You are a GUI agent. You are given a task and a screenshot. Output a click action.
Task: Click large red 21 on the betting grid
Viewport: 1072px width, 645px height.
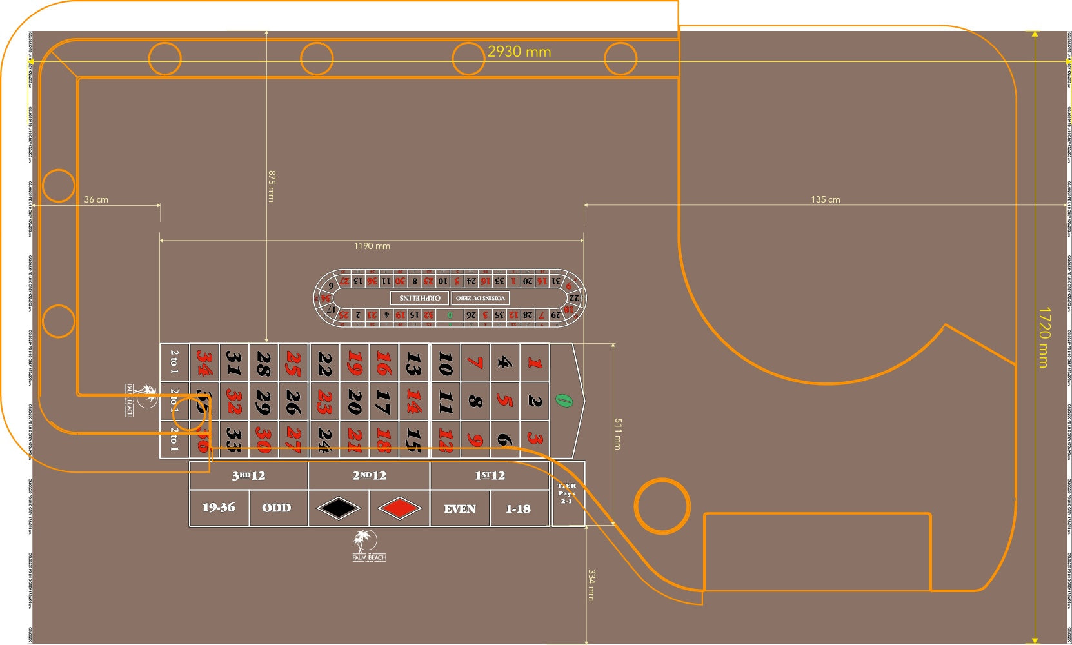[x=355, y=439]
